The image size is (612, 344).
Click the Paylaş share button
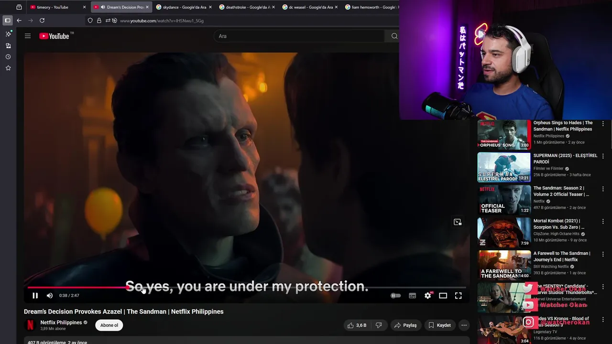[406, 325]
